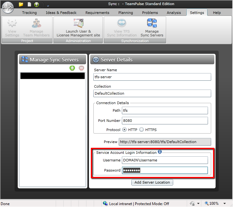Click the Username input field
Image resolution: width=233 pixels, height=207 pixels.
[x=165, y=160]
